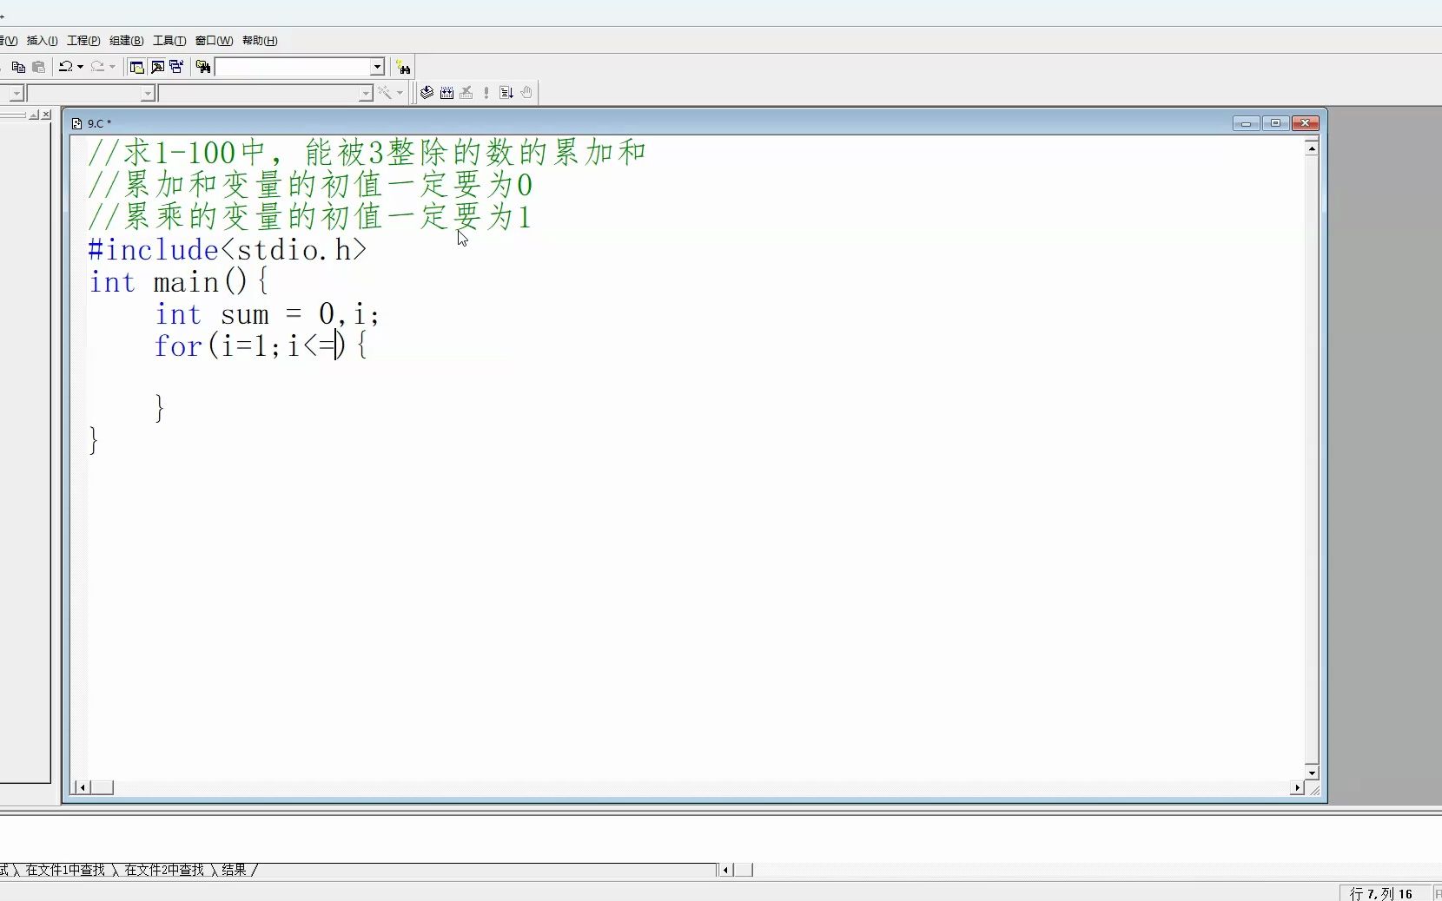Undo the last edit
The height and width of the screenshot is (901, 1442).
tap(65, 67)
